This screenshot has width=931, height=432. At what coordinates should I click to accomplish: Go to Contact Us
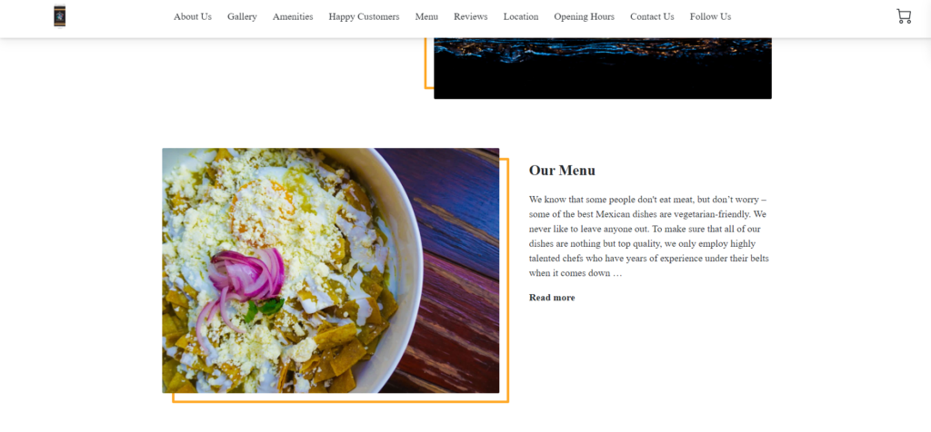click(652, 16)
